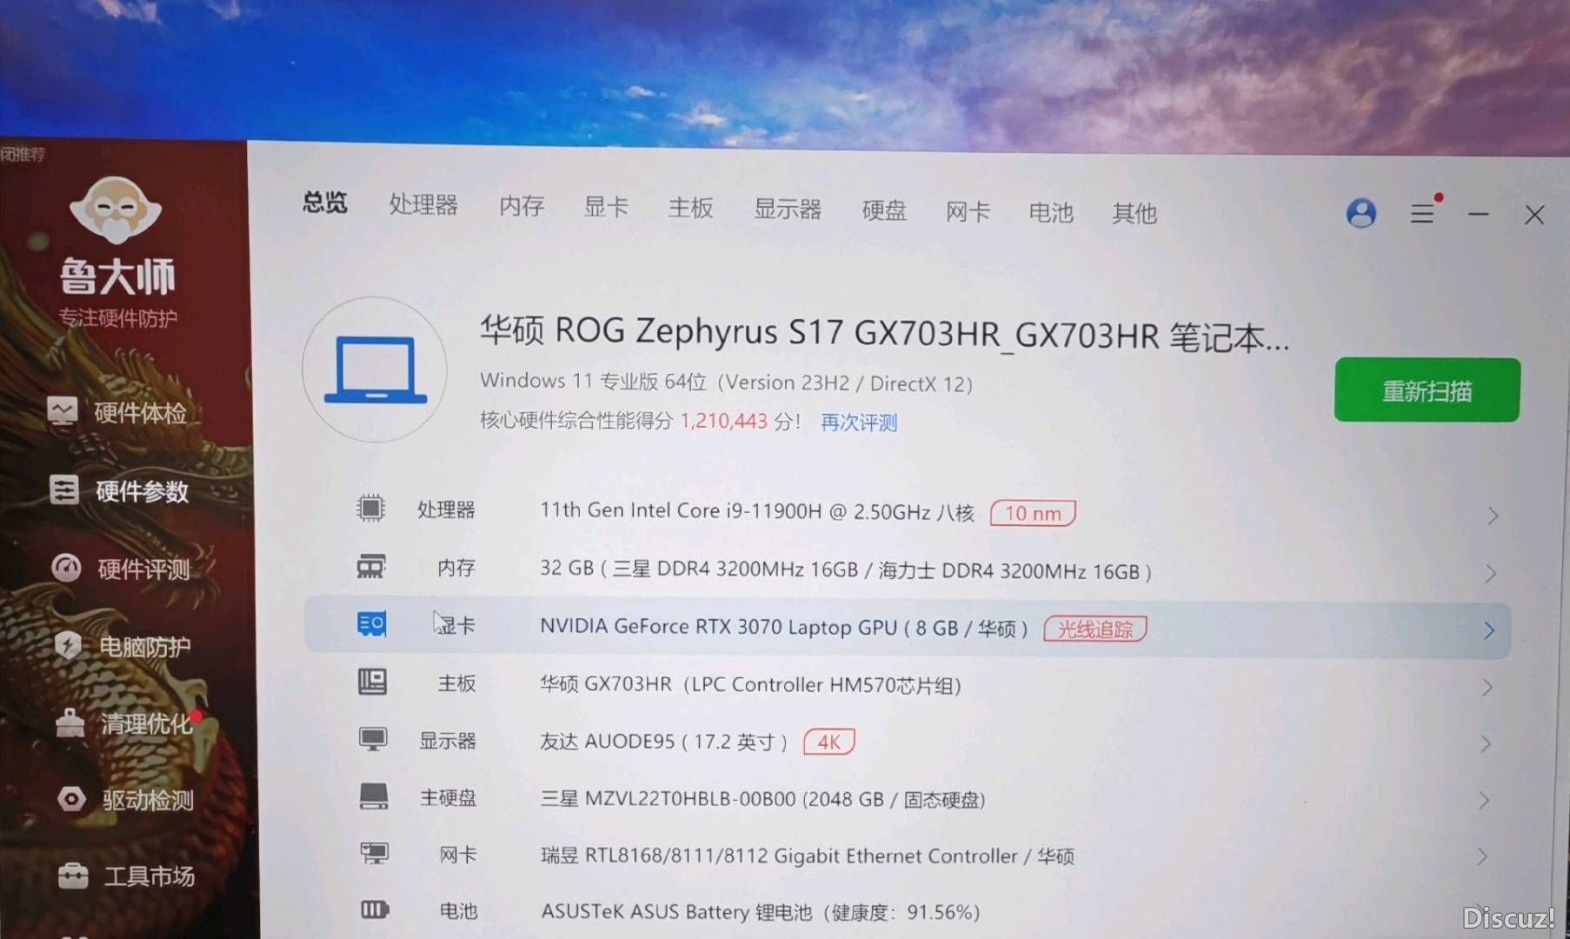This screenshot has height=939, width=1570.
Task: Switch to the 硬盘 tab
Action: (884, 210)
